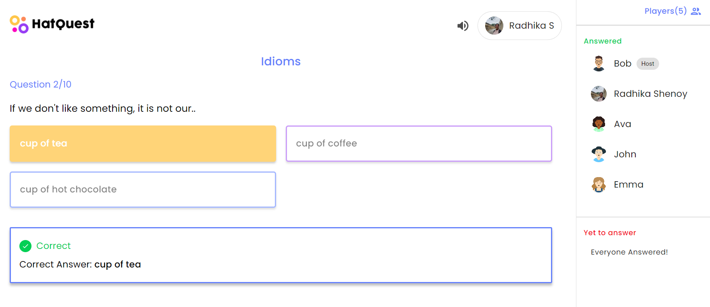Click Bob's avatar in players list

point(599,64)
